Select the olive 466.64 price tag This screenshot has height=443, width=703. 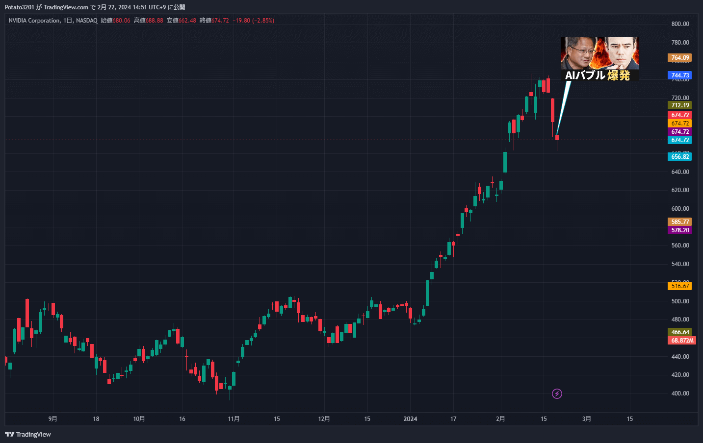679,332
